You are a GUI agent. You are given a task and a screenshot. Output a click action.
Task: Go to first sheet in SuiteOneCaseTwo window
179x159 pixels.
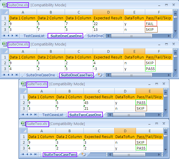pos(4,75)
